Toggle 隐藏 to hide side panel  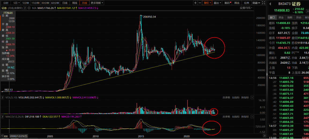(256, 3)
